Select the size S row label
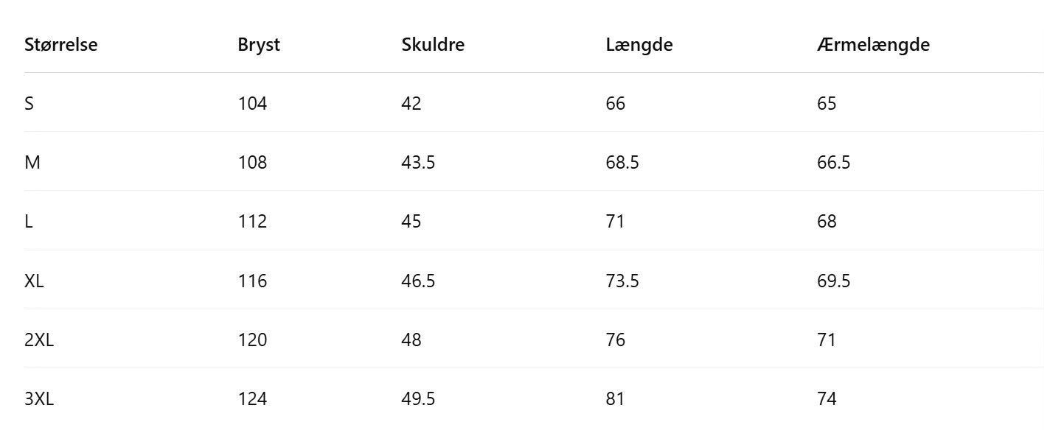Image resolution: width=1050 pixels, height=436 pixels. [29, 104]
